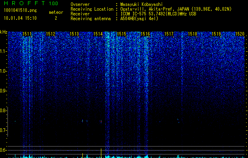Screen dimensions: 248x158
Task: Click the 1516 time marker
Action: tap(145, 34)
